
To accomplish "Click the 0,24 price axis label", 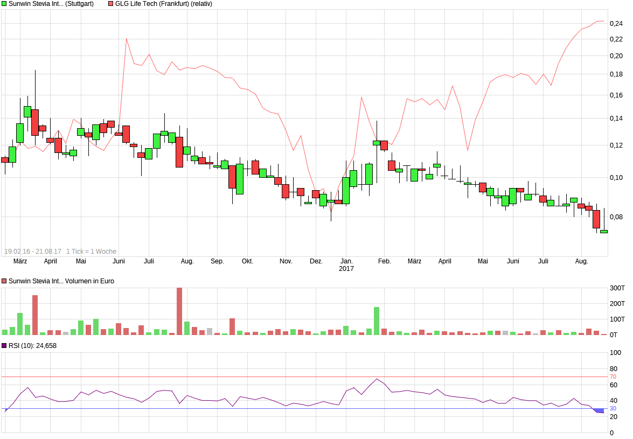I will [616, 24].
